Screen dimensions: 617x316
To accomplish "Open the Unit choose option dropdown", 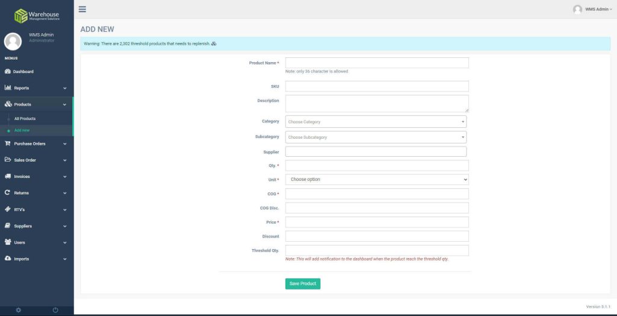I will coord(377,180).
